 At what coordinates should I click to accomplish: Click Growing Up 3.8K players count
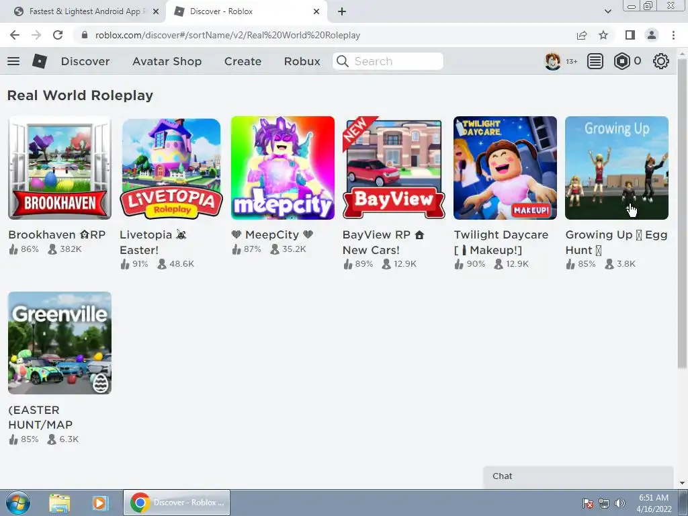620,264
